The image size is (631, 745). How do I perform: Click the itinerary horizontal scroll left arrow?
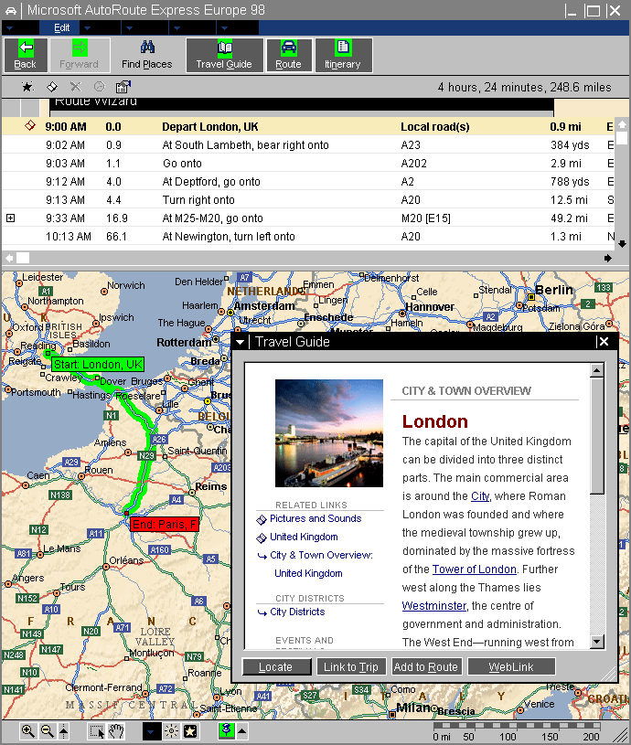9,258
